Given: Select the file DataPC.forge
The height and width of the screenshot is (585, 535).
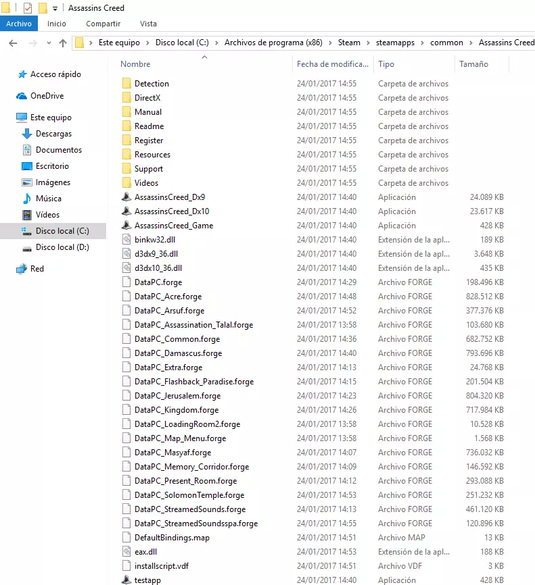Looking at the screenshot, I should (158, 282).
